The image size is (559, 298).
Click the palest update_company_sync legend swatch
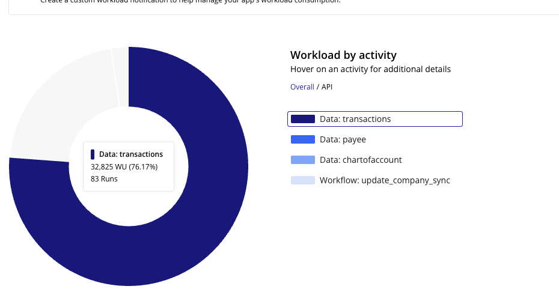(x=303, y=180)
